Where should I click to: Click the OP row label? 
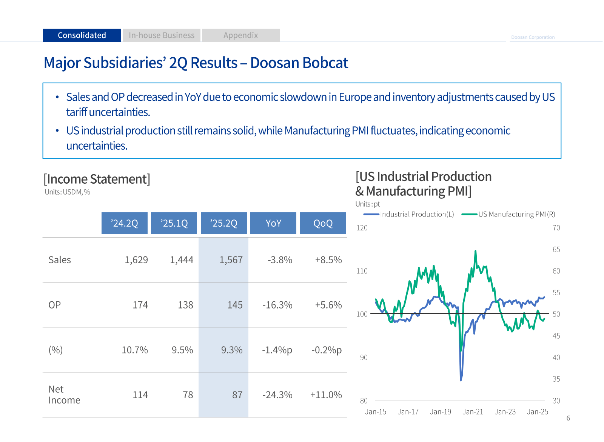[54, 305]
